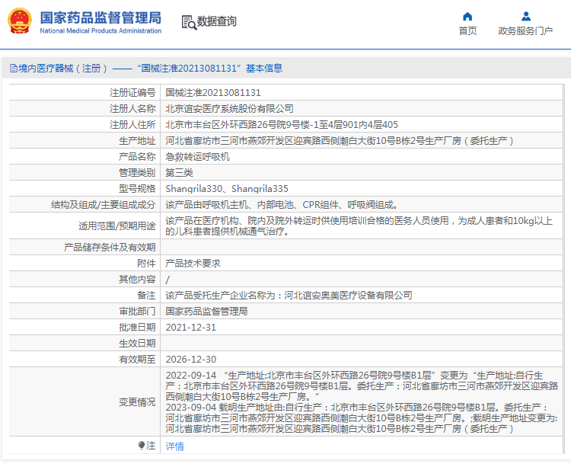Click the national emblem logo
Image resolution: width=571 pixels, height=467 pixels.
[x=20, y=21]
